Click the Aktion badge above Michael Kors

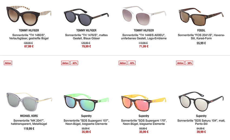[x=8, y=63]
